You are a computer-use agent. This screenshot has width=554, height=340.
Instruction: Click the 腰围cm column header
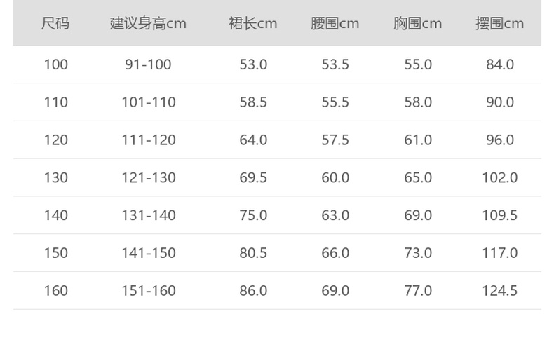click(x=335, y=23)
